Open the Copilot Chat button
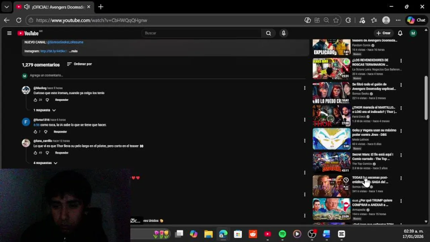430x242 pixels. point(416,20)
